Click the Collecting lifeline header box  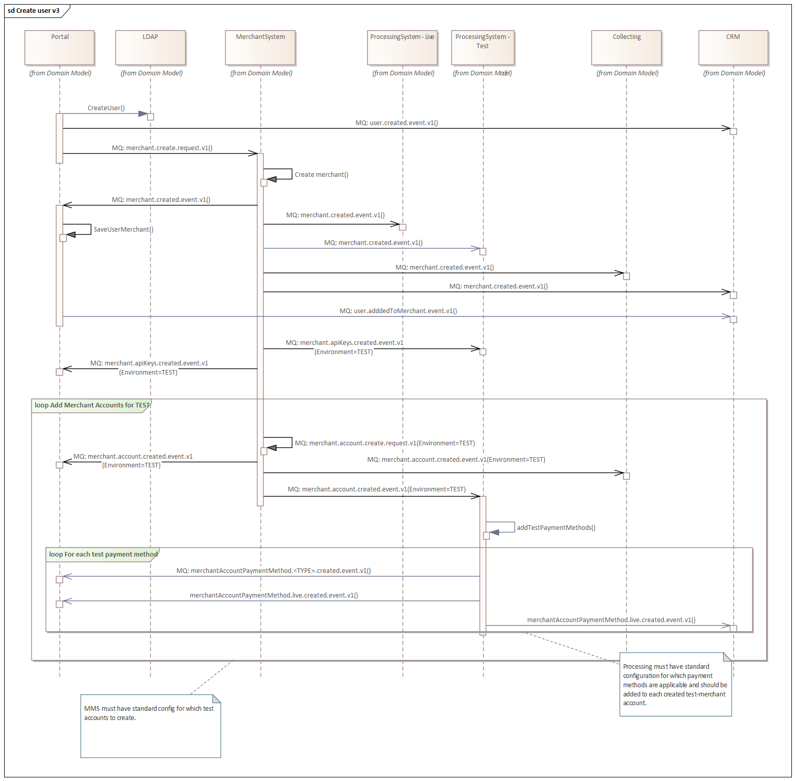tap(626, 47)
